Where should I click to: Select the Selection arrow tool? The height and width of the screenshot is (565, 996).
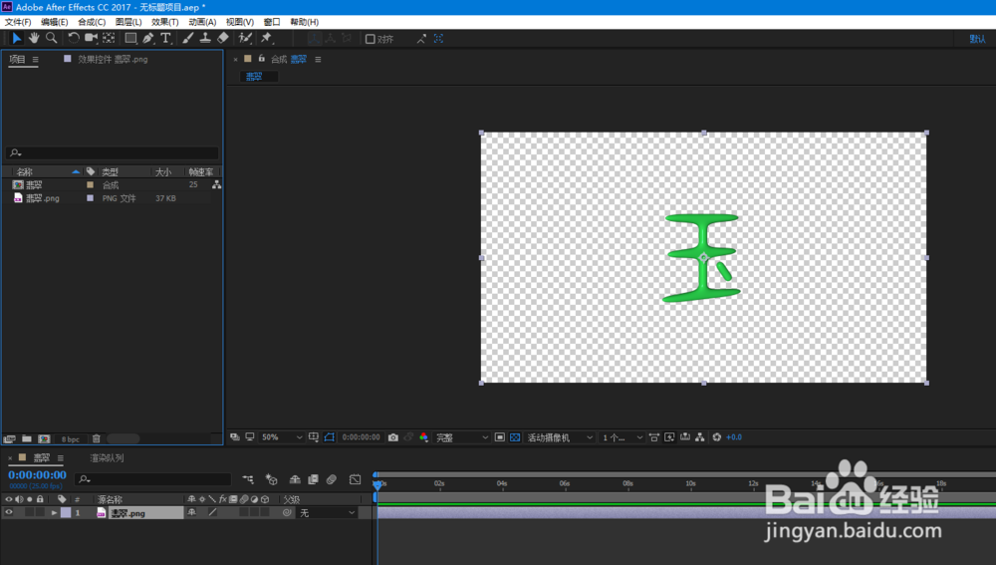pos(17,38)
